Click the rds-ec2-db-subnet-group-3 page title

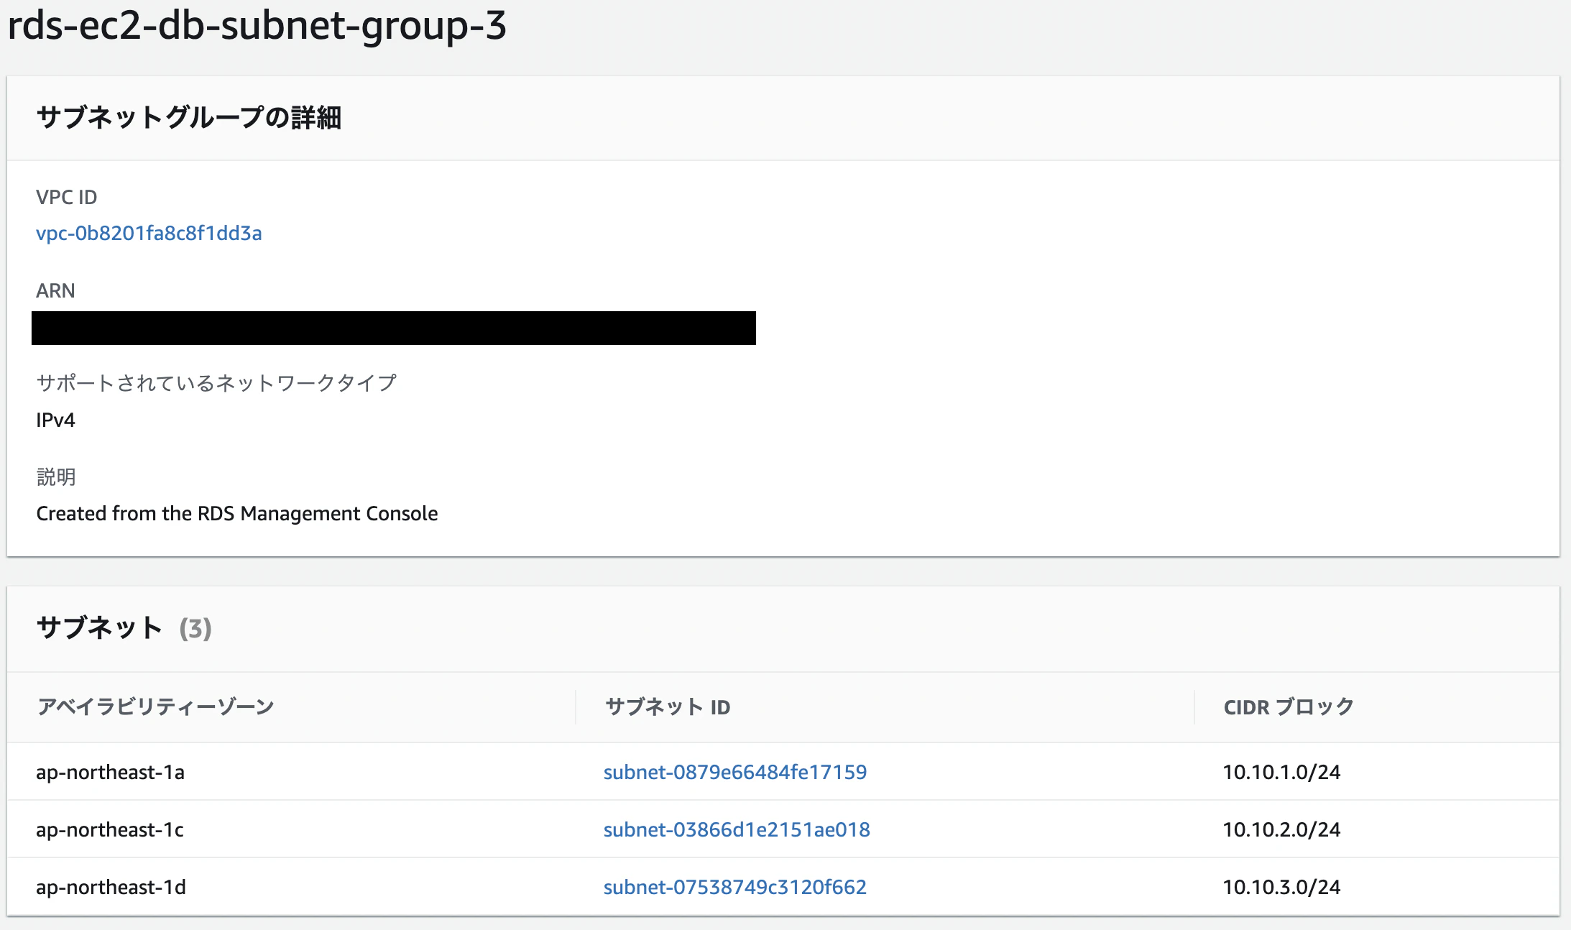coord(257,25)
